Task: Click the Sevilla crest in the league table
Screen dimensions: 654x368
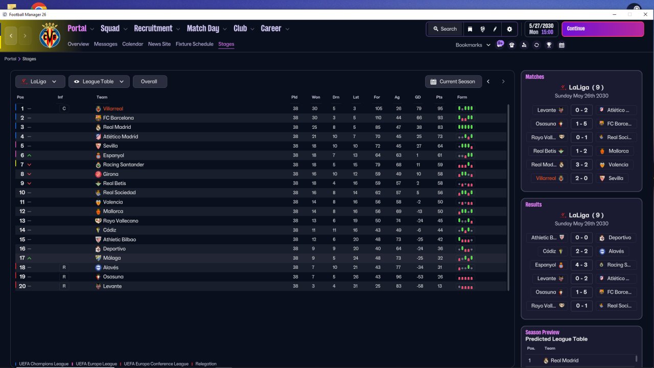Action: [99, 146]
